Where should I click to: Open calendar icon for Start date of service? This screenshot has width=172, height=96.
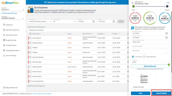pyautogui.click(x=166, y=33)
